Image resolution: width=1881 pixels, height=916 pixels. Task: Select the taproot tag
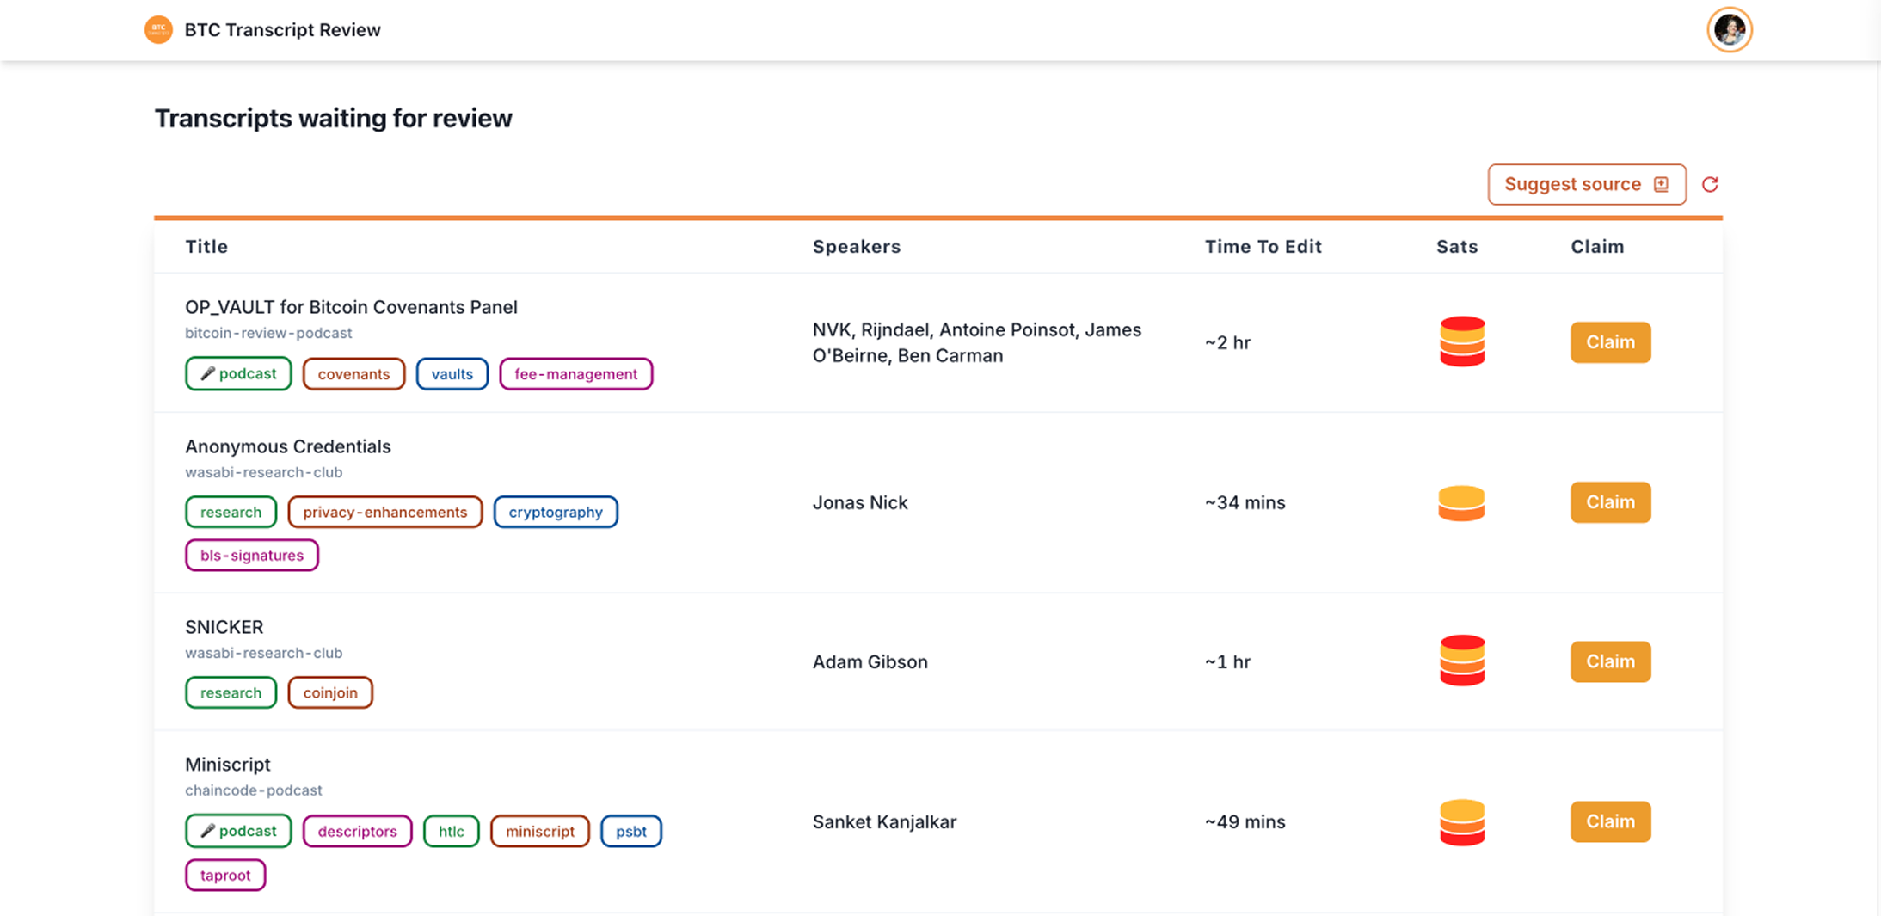(224, 875)
